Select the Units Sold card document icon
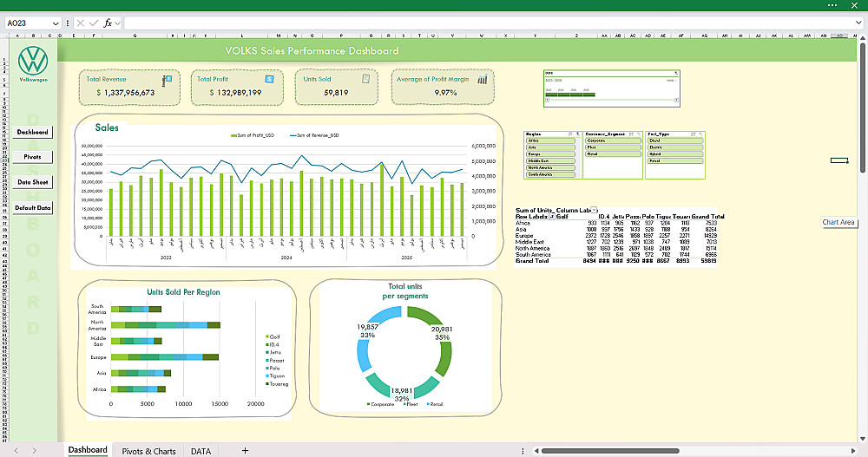Viewport: 868px width, 457px height. pos(365,79)
